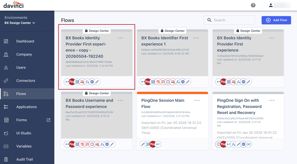
Task: Open the copy - 20260504-192240 flow title
Action: coord(86,47)
